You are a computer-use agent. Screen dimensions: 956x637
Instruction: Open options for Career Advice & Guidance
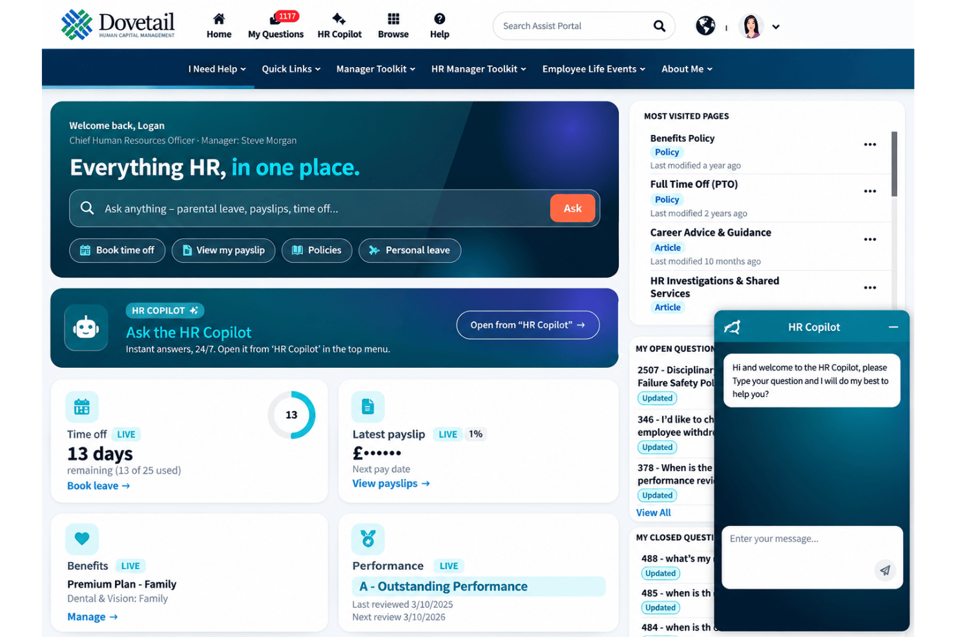pos(870,239)
